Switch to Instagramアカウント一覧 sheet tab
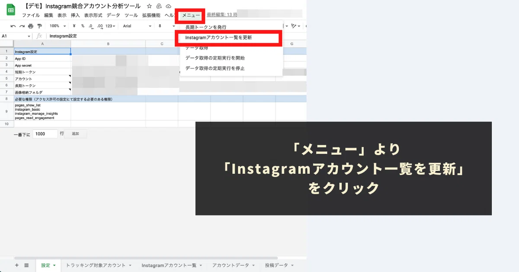The image size is (519, 272). [169, 265]
